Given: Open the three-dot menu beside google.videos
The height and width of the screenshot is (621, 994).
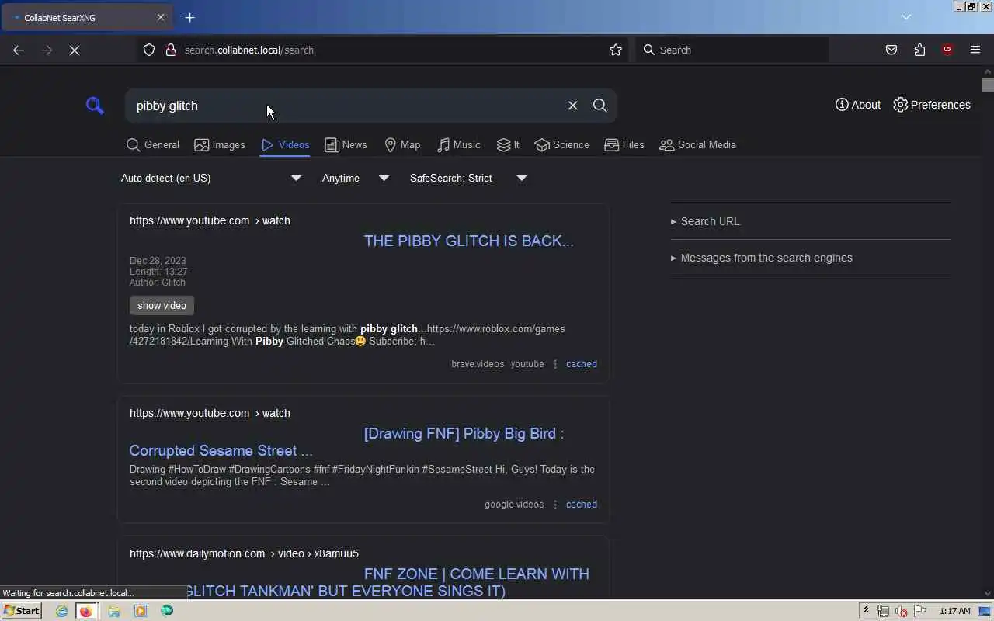Looking at the screenshot, I should pos(555,505).
